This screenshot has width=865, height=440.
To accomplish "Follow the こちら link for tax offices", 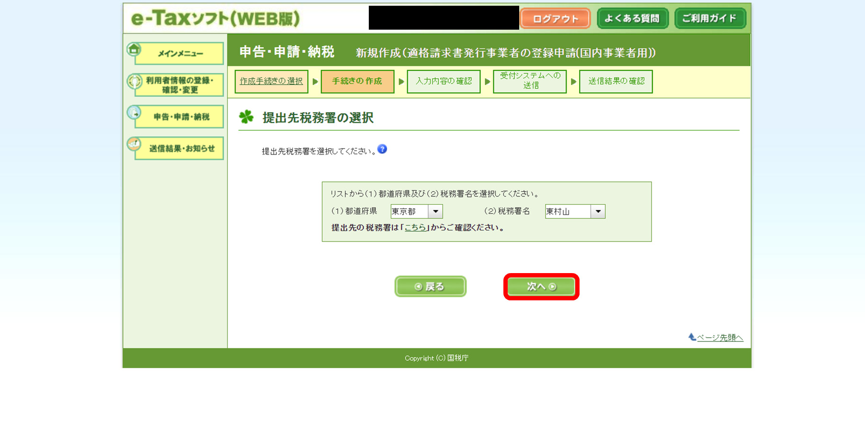I will point(415,228).
